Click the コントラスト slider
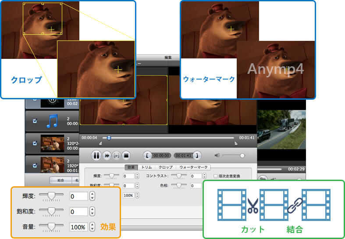The image size is (345, 239). click(x=179, y=176)
